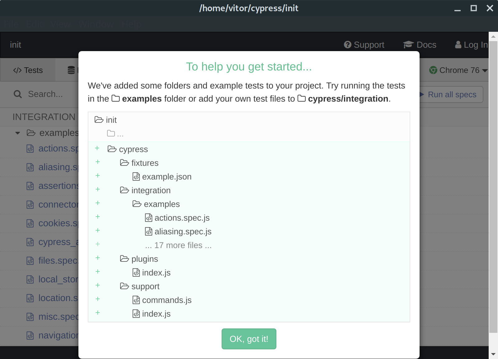Open the Window menu

[96, 24]
